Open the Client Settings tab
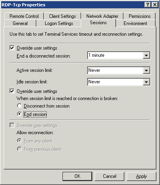The width and height of the screenshot is (160, 185). (63, 16)
